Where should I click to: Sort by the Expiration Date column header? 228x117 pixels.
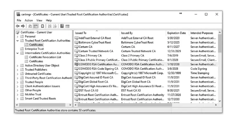[177, 33]
